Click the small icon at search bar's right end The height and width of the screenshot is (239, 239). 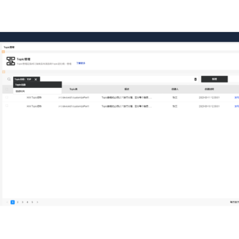196,79
